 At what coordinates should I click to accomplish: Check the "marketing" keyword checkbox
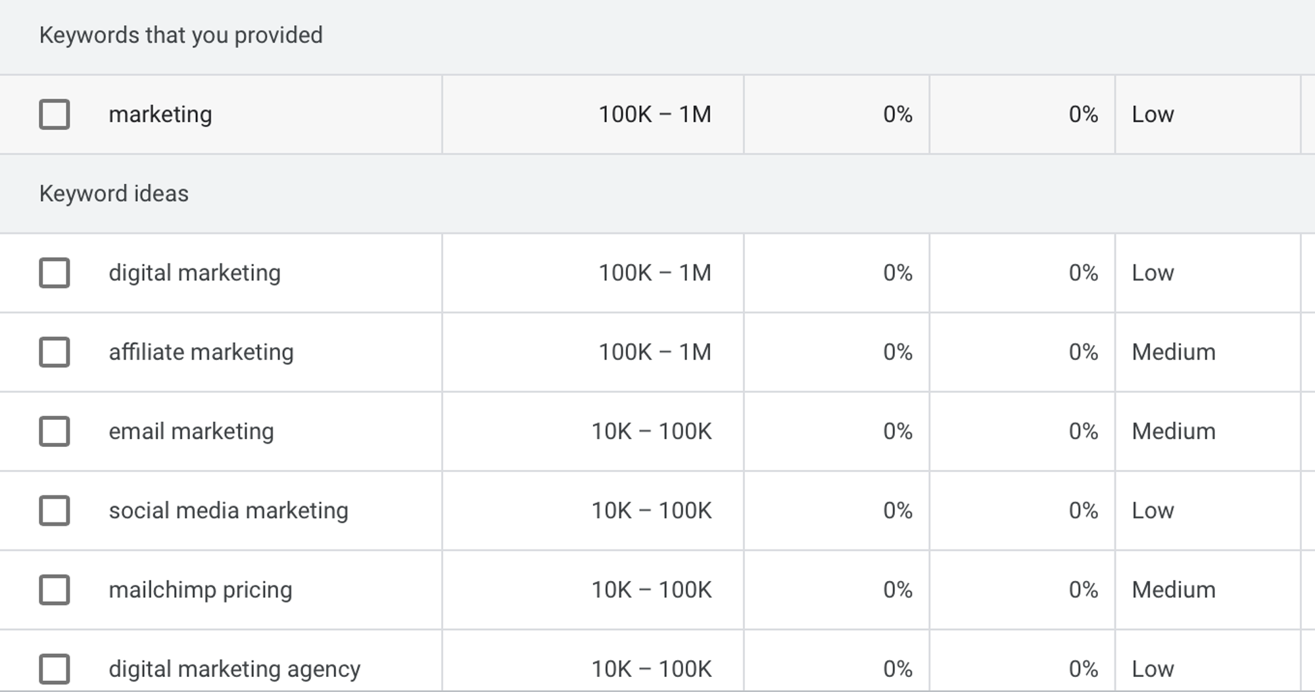pos(55,114)
